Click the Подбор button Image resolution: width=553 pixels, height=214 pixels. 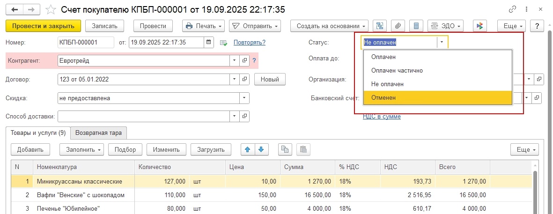click(125, 149)
